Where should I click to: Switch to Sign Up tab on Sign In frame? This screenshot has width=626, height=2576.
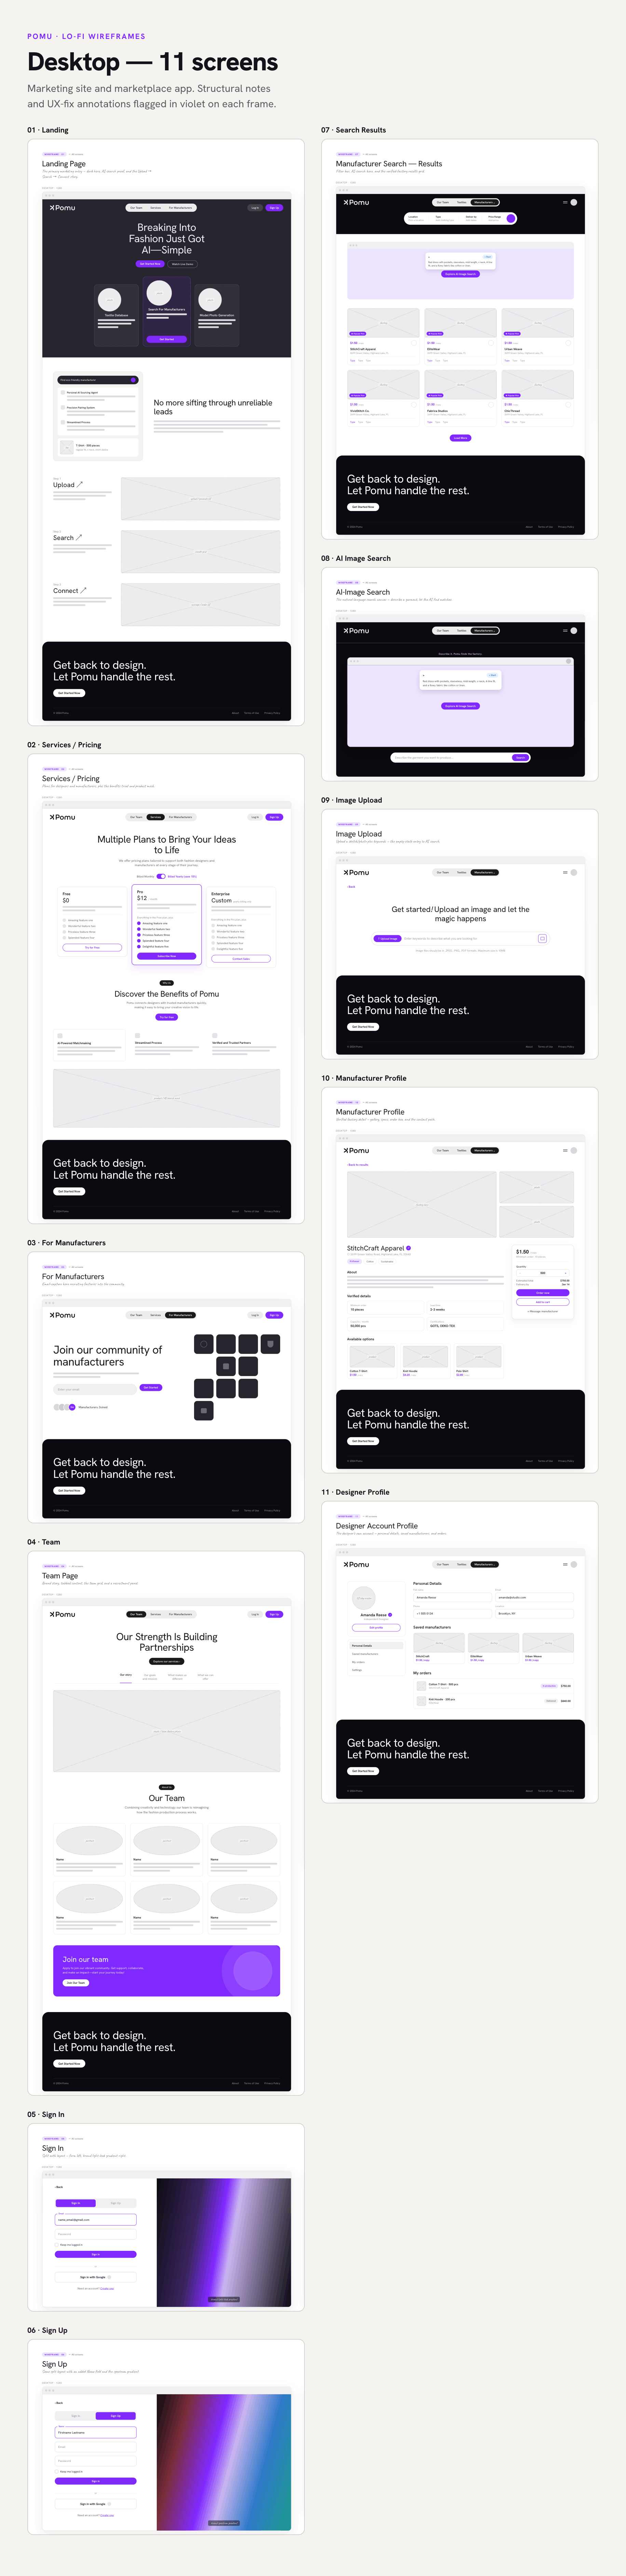tap(116, 2203)
